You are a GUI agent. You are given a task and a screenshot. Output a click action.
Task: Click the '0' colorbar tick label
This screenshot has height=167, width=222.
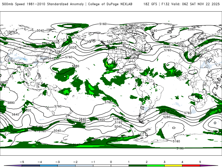pyautogui.click(x=111, y=162)
